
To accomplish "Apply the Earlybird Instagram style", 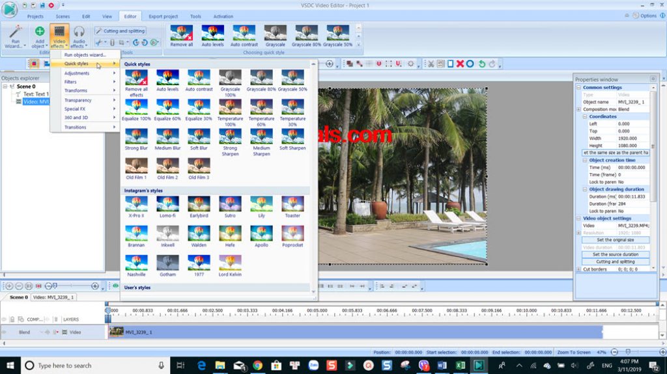I will pos(199,207).
